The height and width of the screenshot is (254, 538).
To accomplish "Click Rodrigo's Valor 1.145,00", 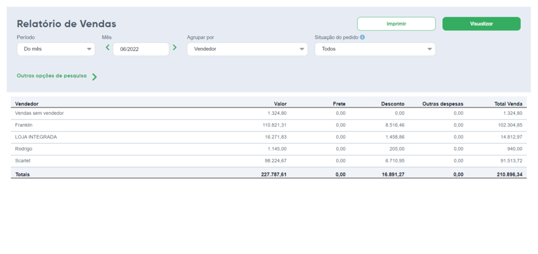I will [277, 149].
